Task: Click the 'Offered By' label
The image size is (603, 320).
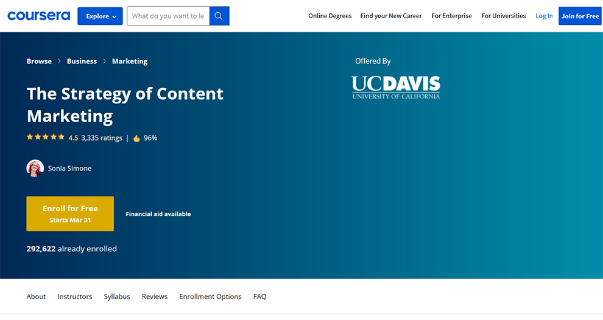Action: 373,61
